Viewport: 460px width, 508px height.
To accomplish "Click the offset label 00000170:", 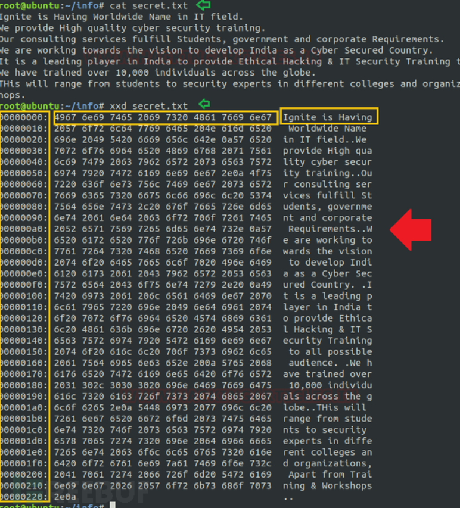I will 23,374.
